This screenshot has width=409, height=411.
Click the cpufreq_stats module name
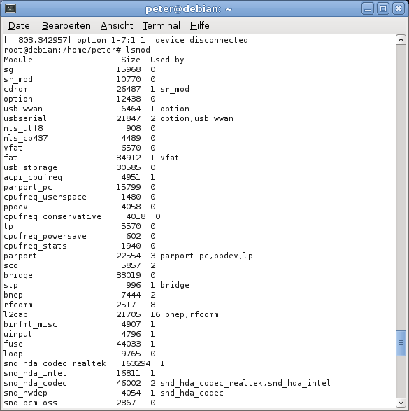click(36, 246)
